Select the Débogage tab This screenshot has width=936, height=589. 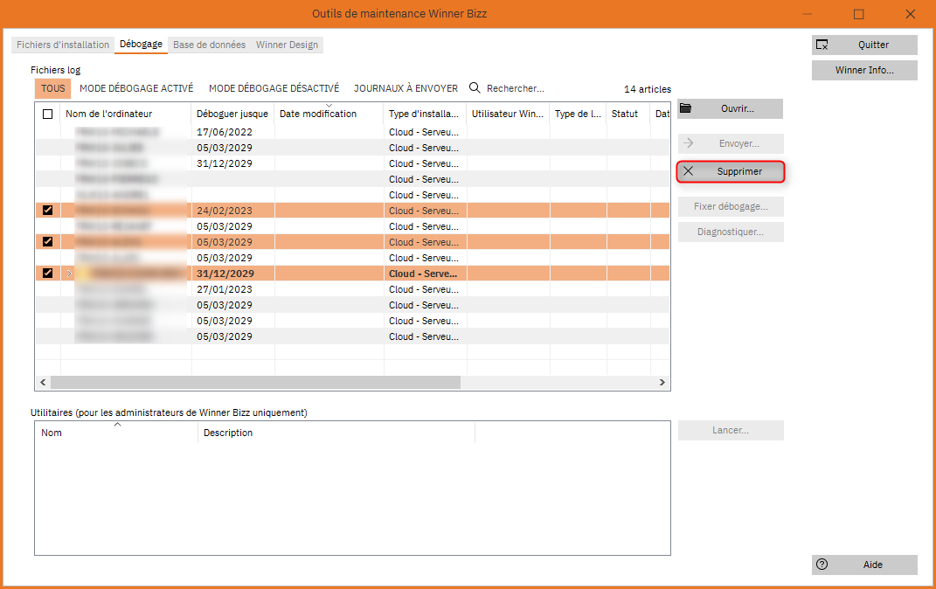141,45
